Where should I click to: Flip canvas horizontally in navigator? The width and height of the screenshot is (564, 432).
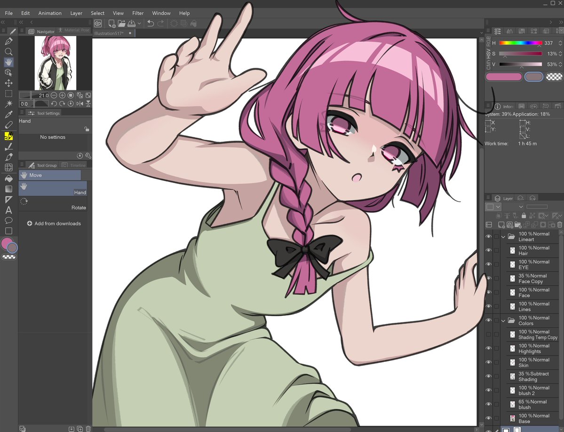79,104
